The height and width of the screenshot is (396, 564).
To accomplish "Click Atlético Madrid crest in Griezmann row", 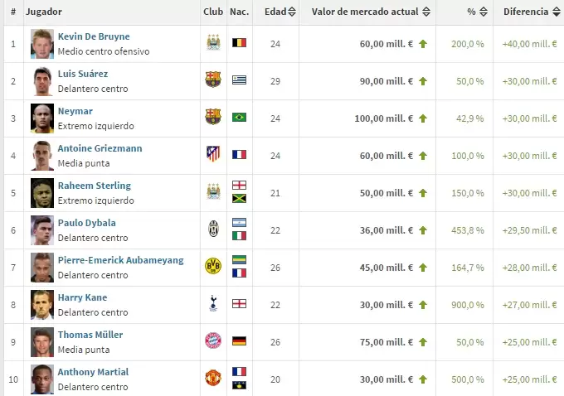I will [213, 154].
